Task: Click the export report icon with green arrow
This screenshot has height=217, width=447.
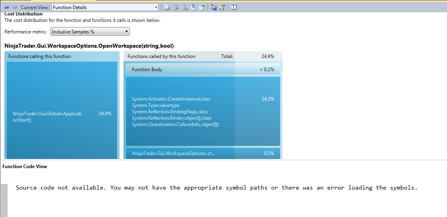Action: point(202,8)
